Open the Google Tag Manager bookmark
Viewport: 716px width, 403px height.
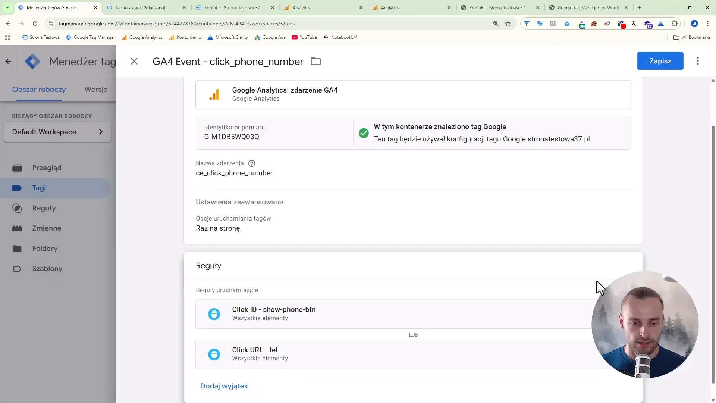91,37
